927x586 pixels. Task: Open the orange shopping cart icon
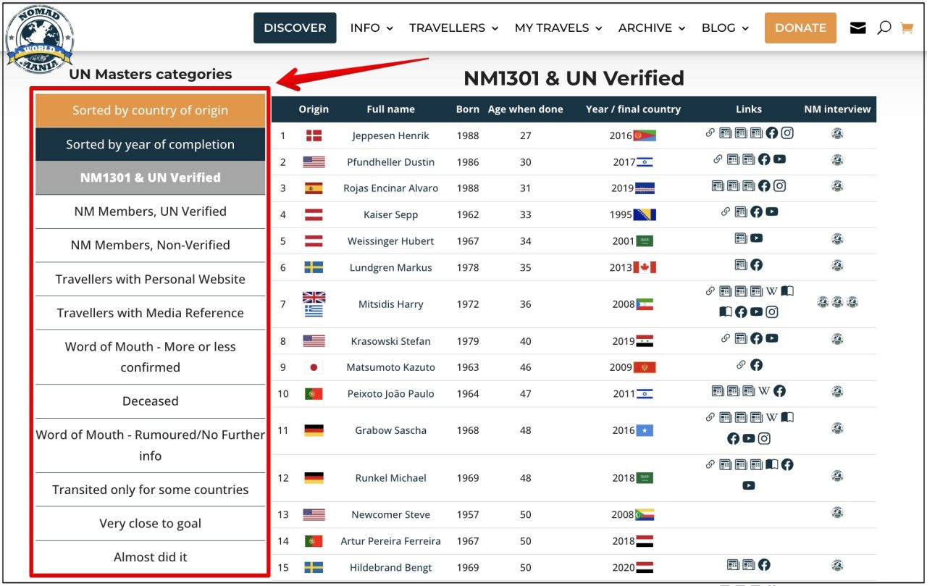(907, 27)
